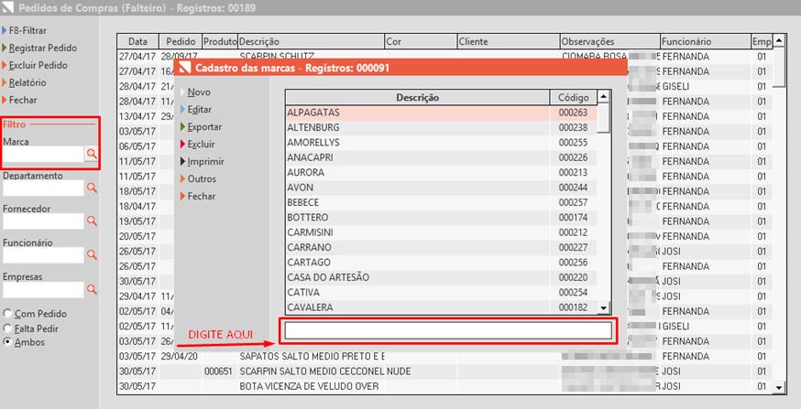Sort marcas by Descrição column header
The image size is (801, 409).
[417, 97]
